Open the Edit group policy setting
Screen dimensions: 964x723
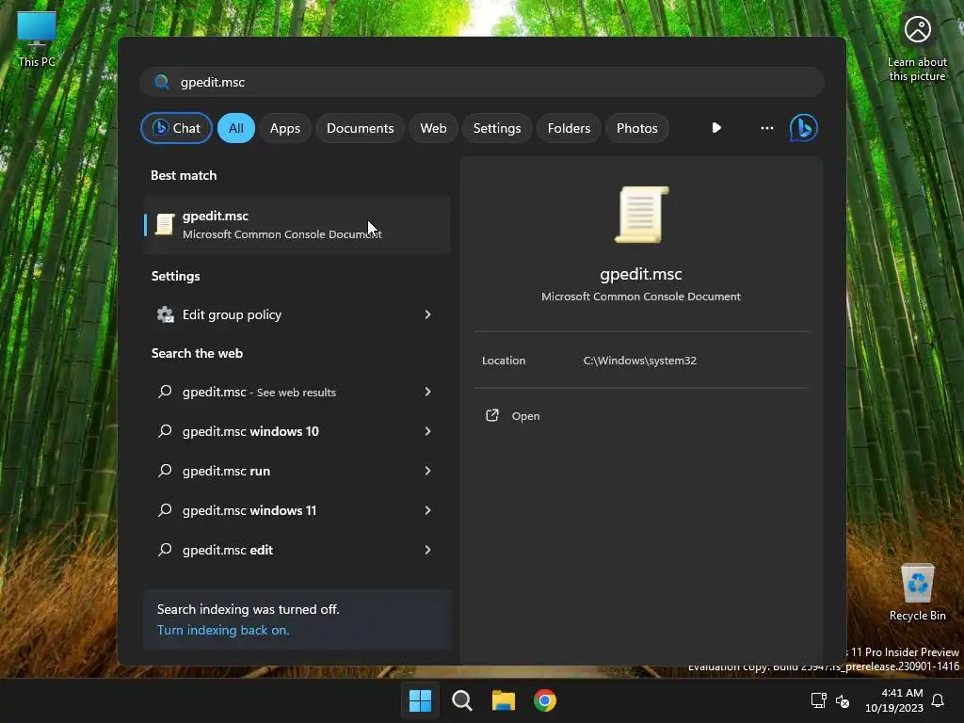tap(297, 314)
